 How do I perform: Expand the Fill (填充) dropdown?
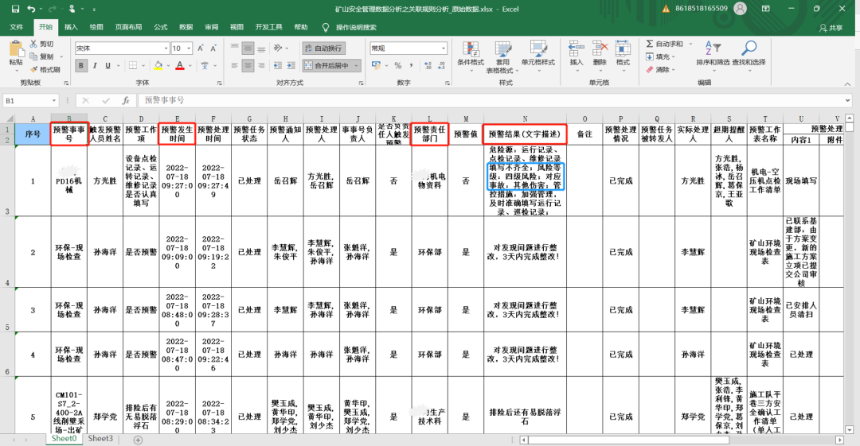click(674, 57)
